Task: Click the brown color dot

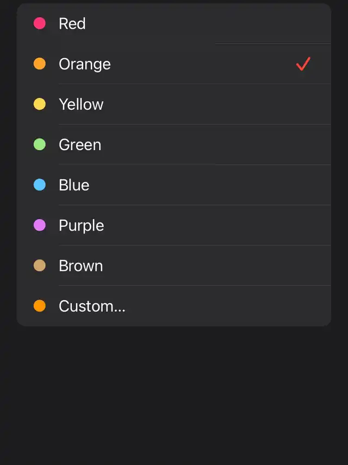Action: pos(40,265)
